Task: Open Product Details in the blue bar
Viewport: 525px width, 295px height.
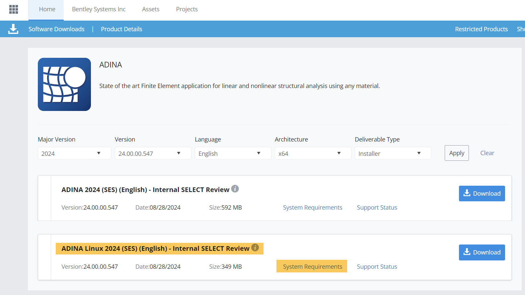Action: pyautogui.click(x=121, y=29)
